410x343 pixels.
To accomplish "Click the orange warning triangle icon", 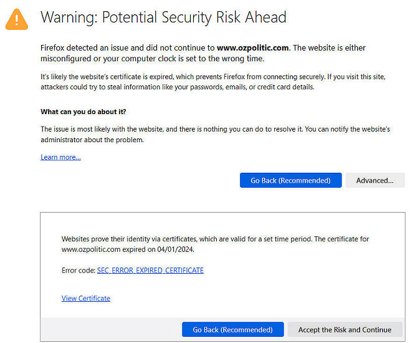I will 17,19.
